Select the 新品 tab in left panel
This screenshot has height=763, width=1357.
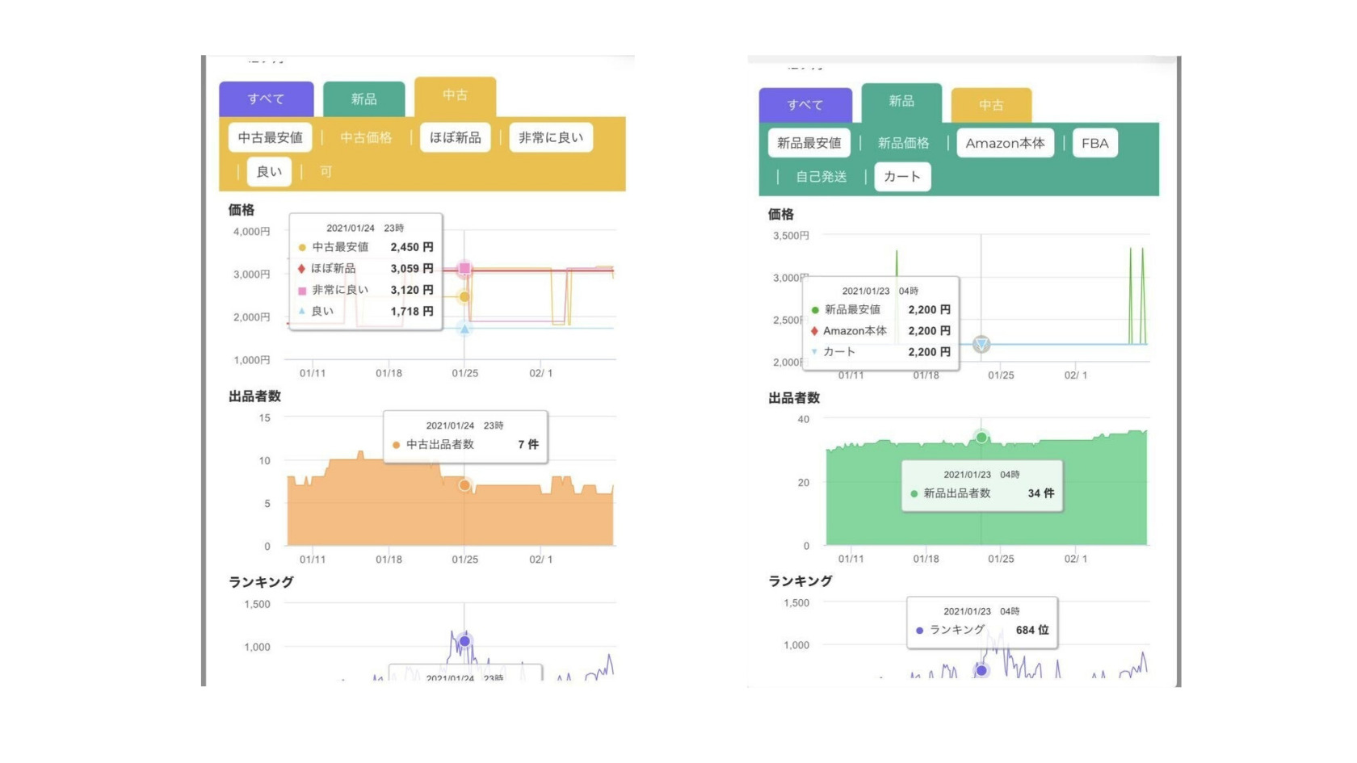pyautogui.click(x=363, y=99)
